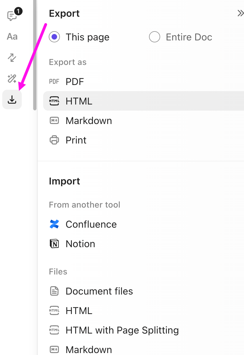Click the PDF icon in export list
The height and width of the screenshot is (355, 244).
point(54,82)
